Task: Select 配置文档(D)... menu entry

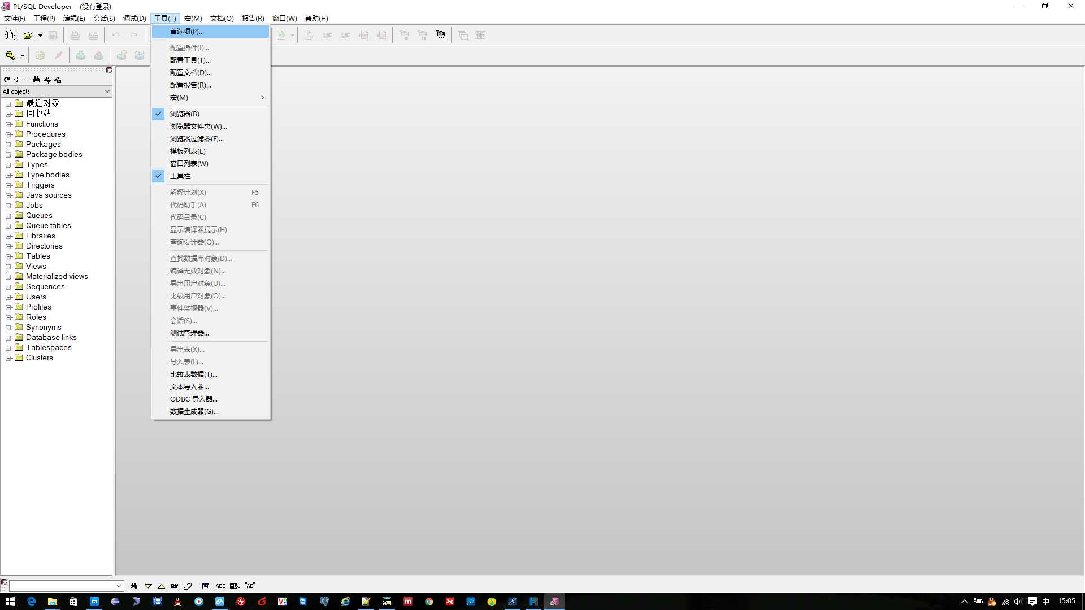Action: [211, 73]
